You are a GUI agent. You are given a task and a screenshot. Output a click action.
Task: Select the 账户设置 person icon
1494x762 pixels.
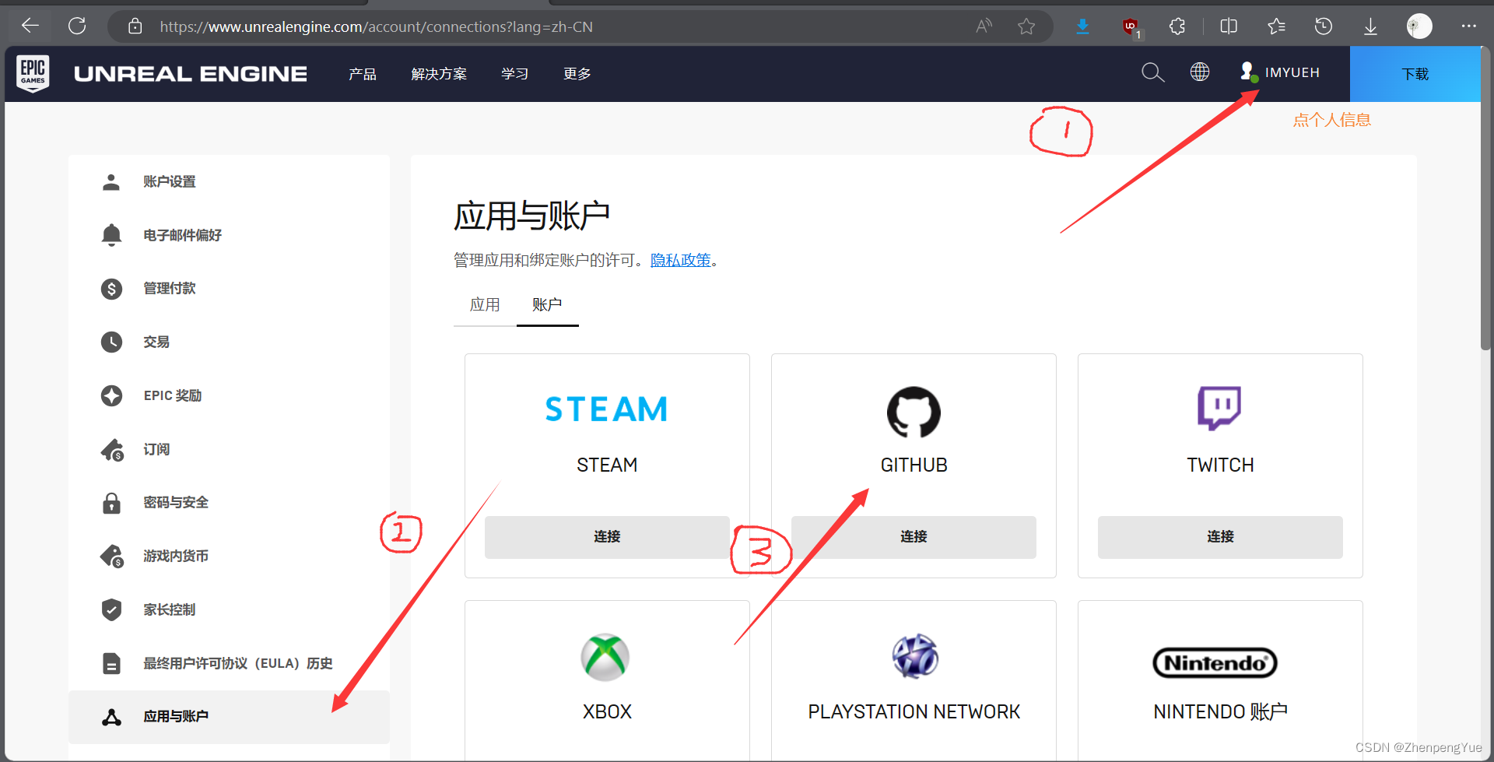pyautogui.click(x=111, y=181)
